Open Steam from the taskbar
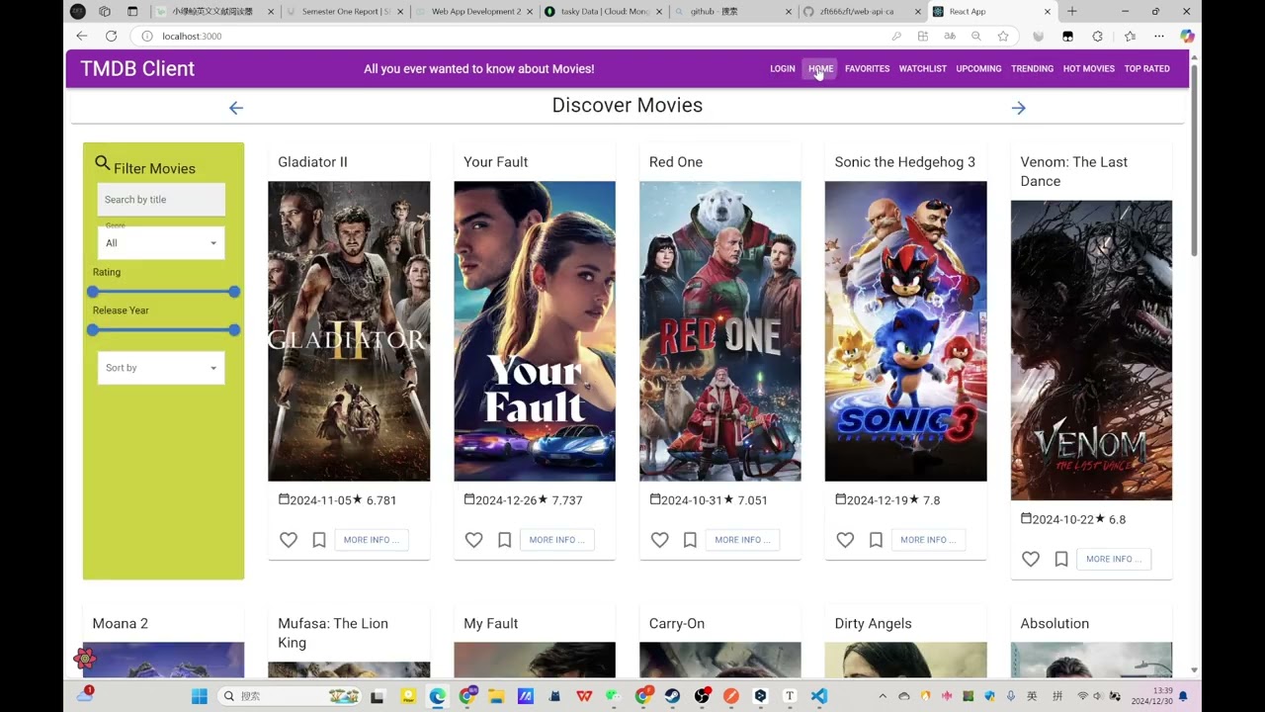The image size is (1265, 712). pyautogui.click(x=673, y=696)
